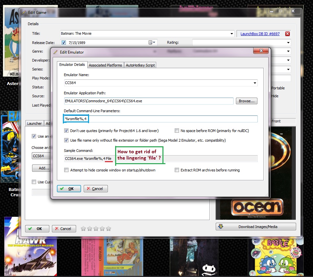This screenshot has height=277, width=313.
Task: Expand the Rating dropdown
Action: pos(288,43)
